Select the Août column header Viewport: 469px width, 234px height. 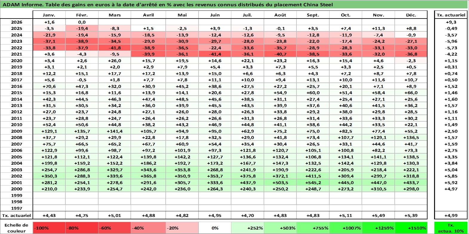[x=280, y=15]
